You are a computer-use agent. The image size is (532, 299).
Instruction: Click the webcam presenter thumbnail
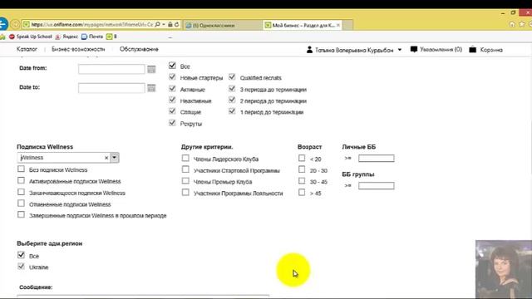click(x=504, y=269)
